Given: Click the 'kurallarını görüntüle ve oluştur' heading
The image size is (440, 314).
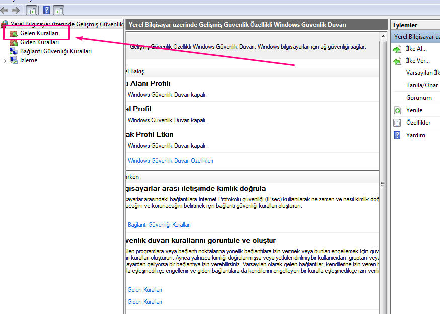Looking at the screenshot, I should [224, 241].
